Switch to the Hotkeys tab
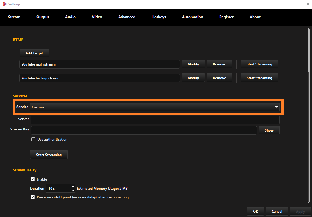The width and height of the screenshot is (312, 217). [x=158, y=17]
